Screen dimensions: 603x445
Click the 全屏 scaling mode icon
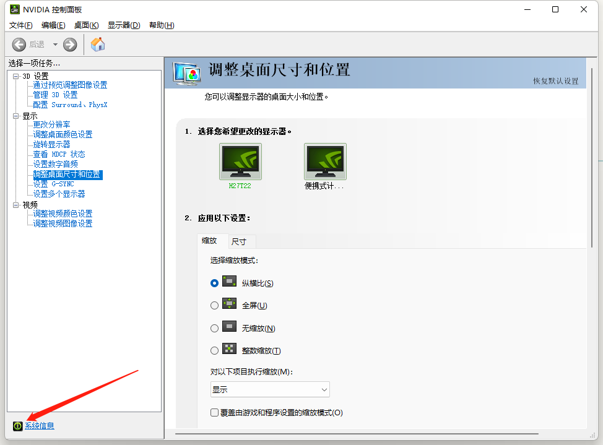click(x=229, y=304)
